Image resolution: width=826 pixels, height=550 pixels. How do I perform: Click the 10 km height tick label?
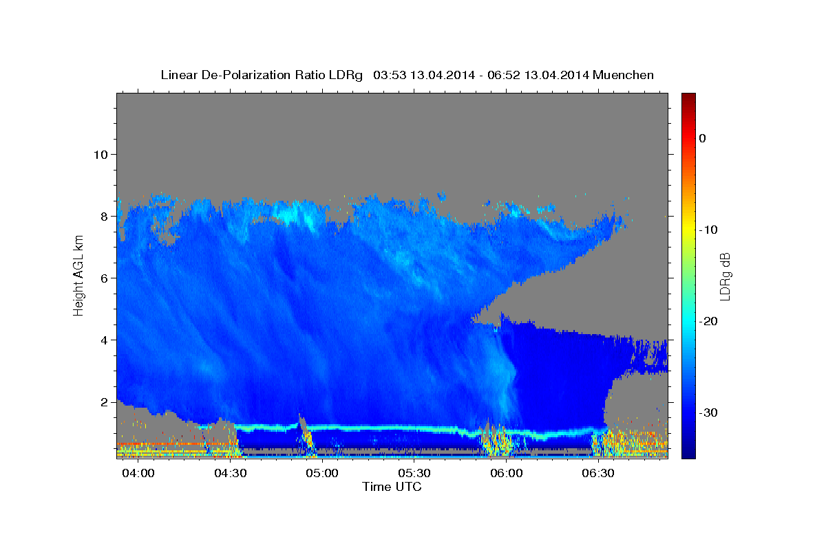tap(100, 154)
